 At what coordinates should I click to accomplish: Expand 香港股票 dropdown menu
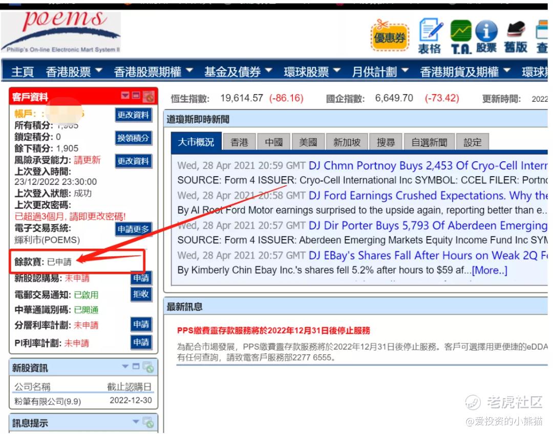point(74,72)
